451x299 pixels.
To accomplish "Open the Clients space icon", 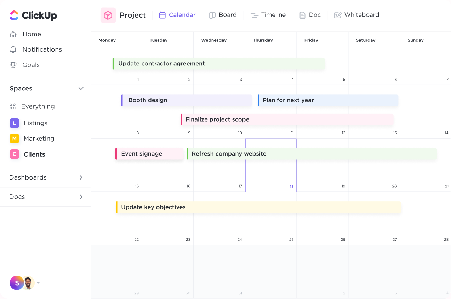I will pos(14,154).
